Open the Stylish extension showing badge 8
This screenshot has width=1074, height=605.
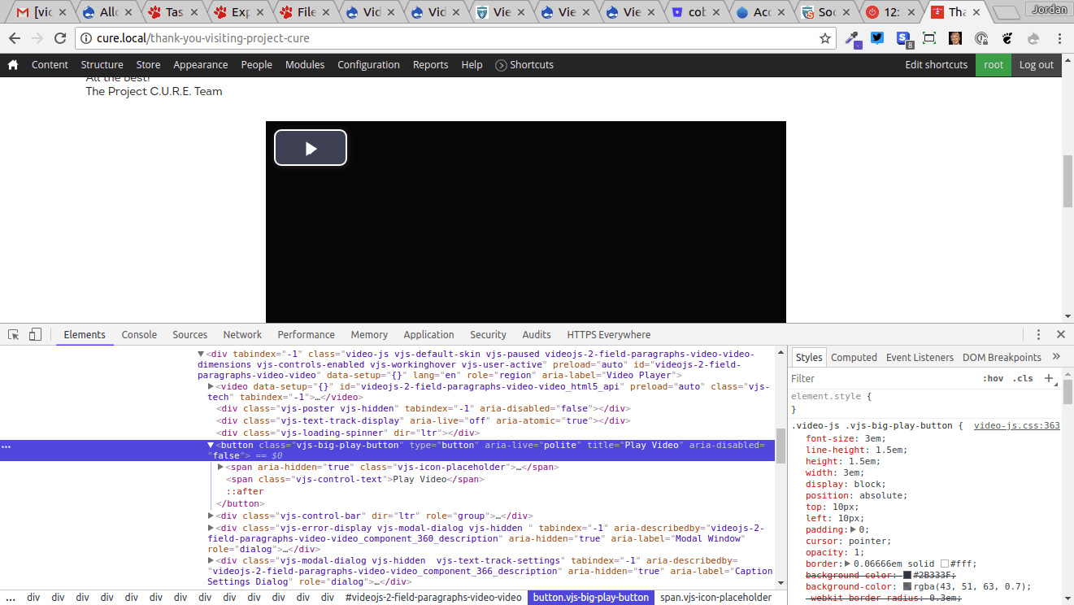(x=903, y=37)
